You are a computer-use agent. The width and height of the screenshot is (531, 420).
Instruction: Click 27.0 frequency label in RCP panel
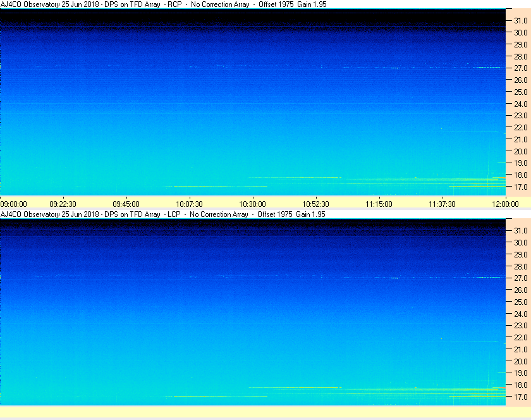521,68
